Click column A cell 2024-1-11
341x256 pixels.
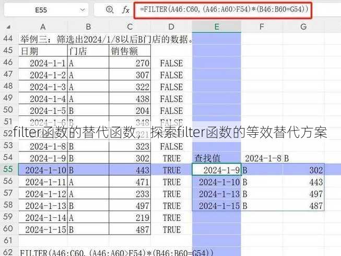[43, 182]
